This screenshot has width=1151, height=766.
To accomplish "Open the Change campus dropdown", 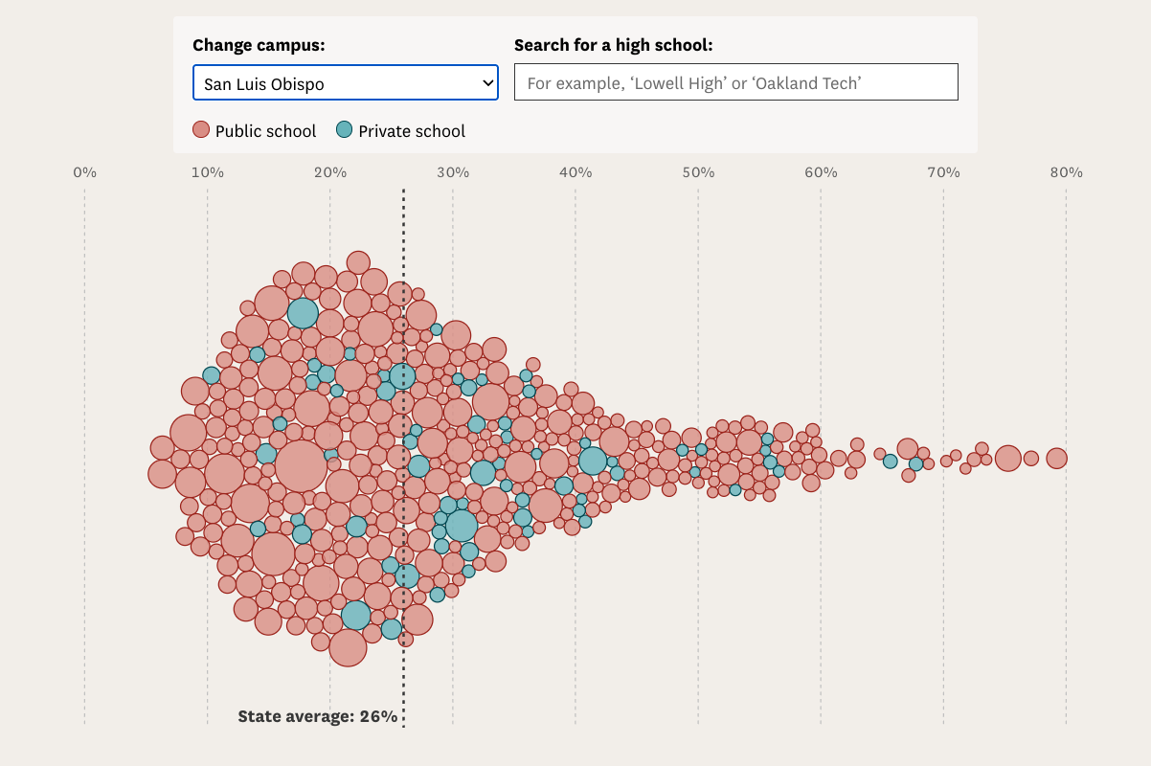I will point(345,83).
